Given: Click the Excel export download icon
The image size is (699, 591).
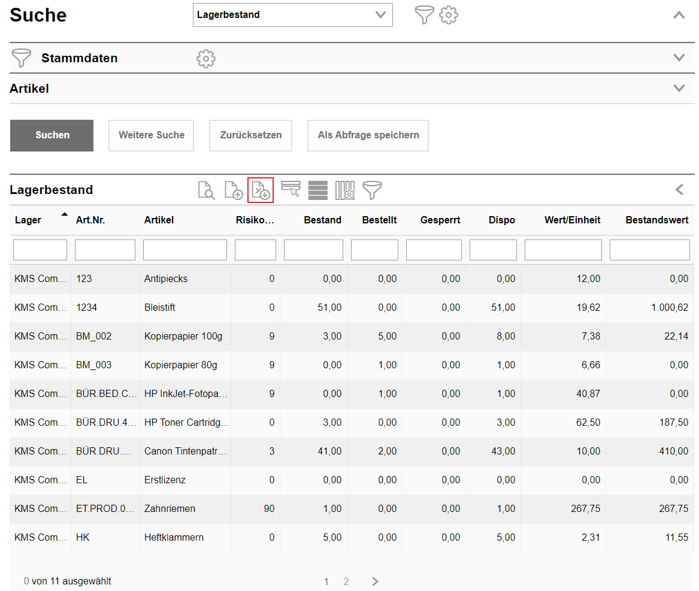Looking at the screenshot, I should pyautogui.click(x=261, y=190).
